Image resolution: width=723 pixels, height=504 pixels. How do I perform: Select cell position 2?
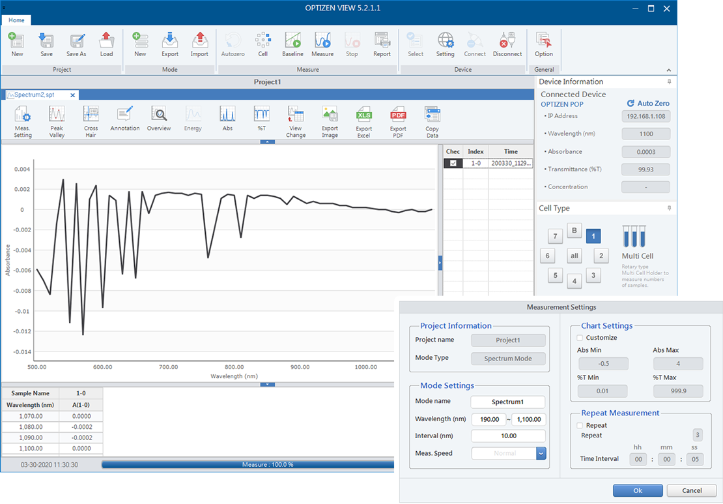click(x=601, y=256)
